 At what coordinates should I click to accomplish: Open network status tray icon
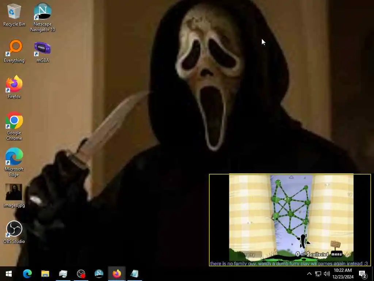[x=318, y=274]
